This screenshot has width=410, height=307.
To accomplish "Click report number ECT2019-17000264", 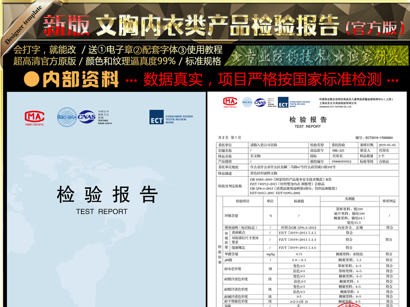I will click(379, 138).
